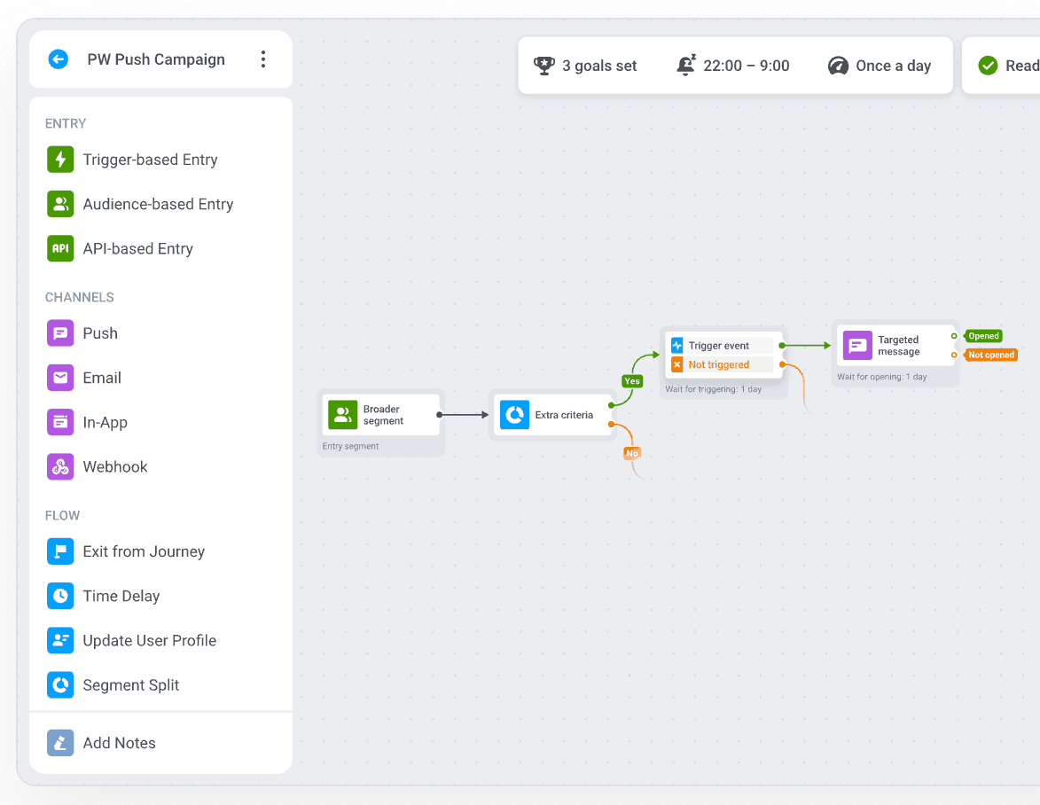Select the In-App channel icon
The image size is (1040, 805).
(60, 423)
